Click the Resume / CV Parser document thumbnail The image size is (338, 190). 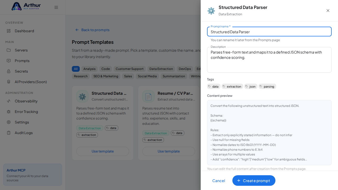pyautogui.click(x=148, y=96)
